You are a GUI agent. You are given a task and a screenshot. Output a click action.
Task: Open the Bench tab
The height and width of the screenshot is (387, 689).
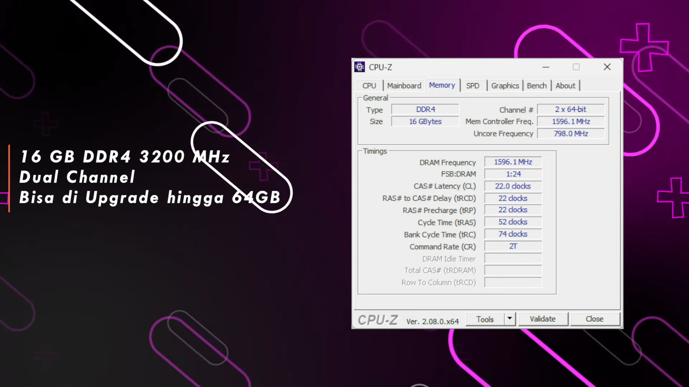pos(537,86)
